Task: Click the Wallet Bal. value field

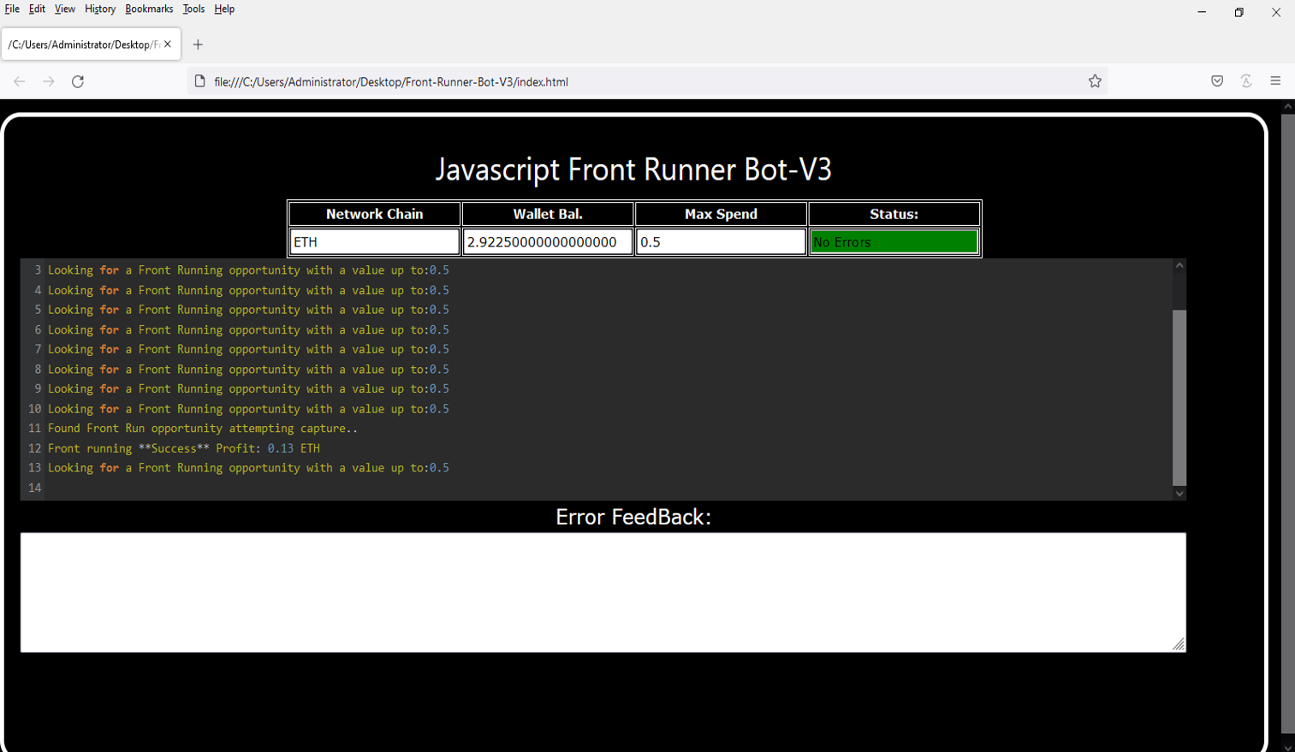Action: [x=548, y=242]
